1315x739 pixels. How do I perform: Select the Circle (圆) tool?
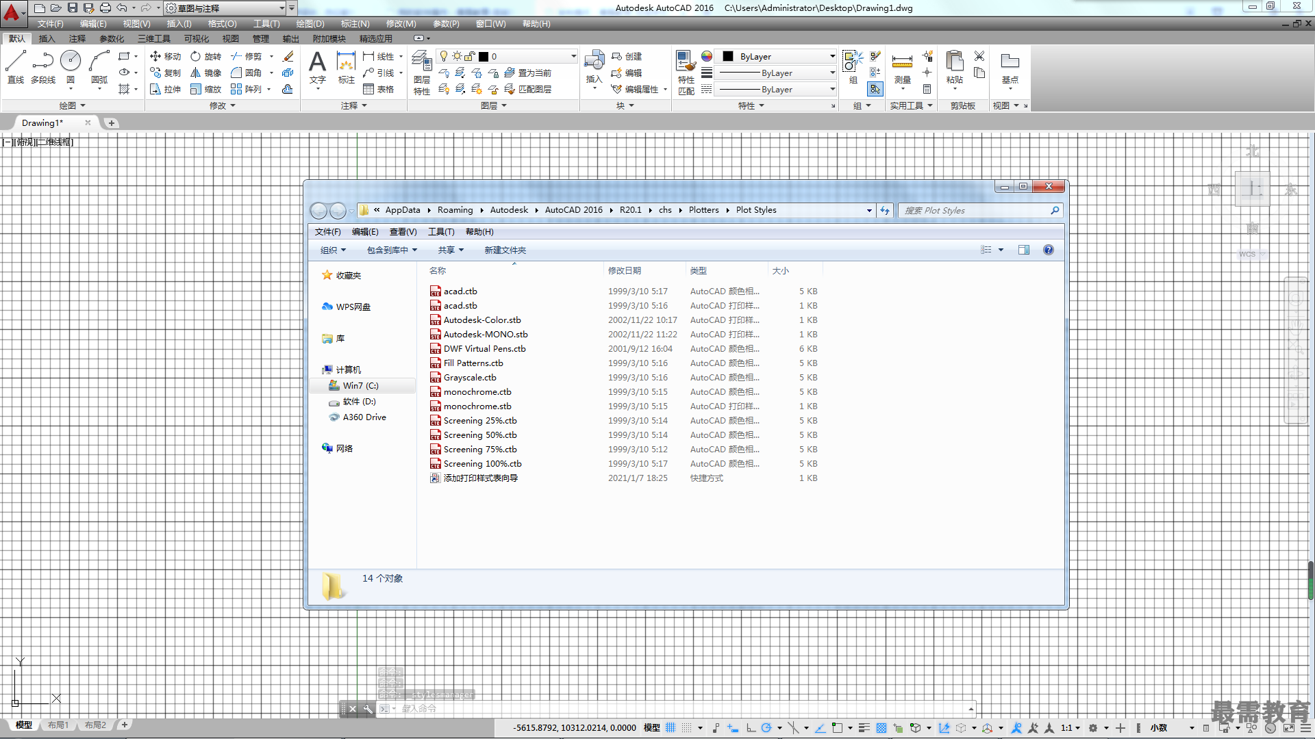[71, 67]
